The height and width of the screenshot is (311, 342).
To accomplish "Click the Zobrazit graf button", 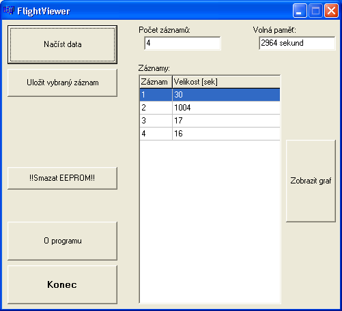I will (x=311, y=181).
